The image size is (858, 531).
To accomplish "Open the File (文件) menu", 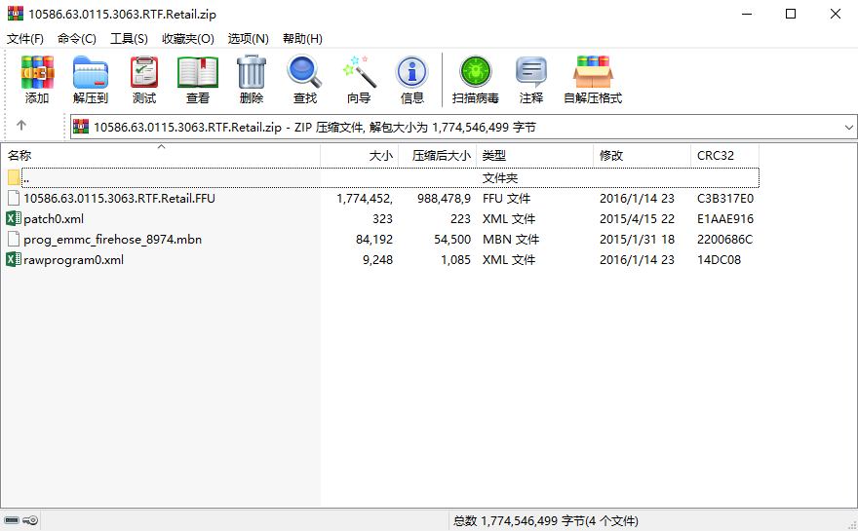I will coord(24,39).
